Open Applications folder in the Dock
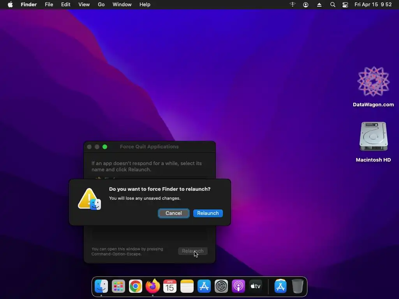Image resolution: width=399 pixels, height=299 pixels. click(x=281, y=286)
